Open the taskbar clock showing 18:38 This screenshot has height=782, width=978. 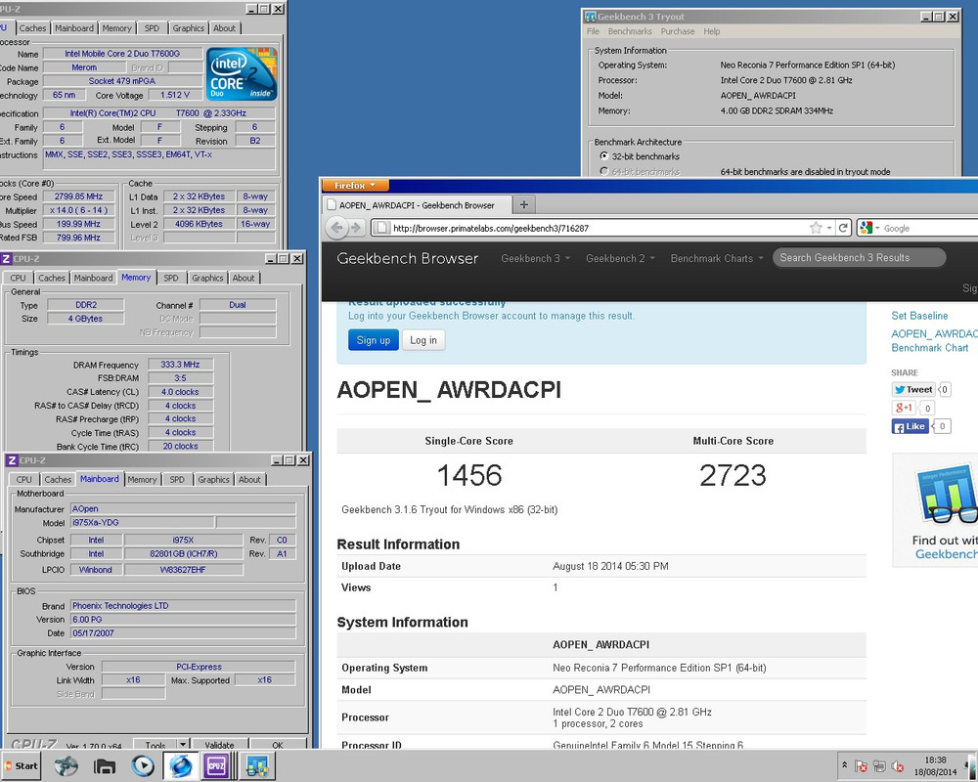[x=935, y=765]
